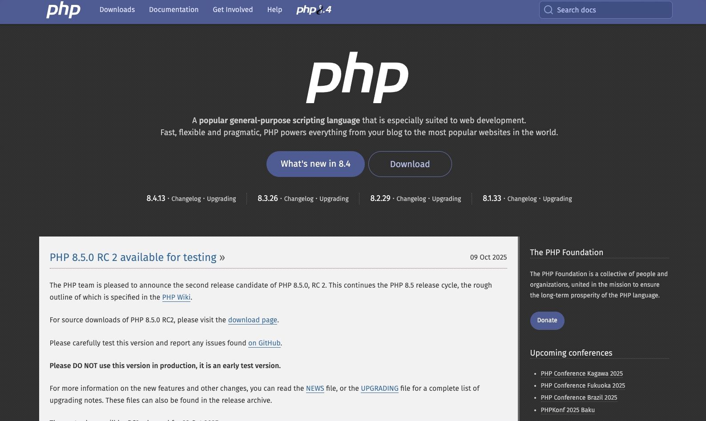706x421 pixels.
Task: Click the large PHP hero logo
Action: point(357,78)
